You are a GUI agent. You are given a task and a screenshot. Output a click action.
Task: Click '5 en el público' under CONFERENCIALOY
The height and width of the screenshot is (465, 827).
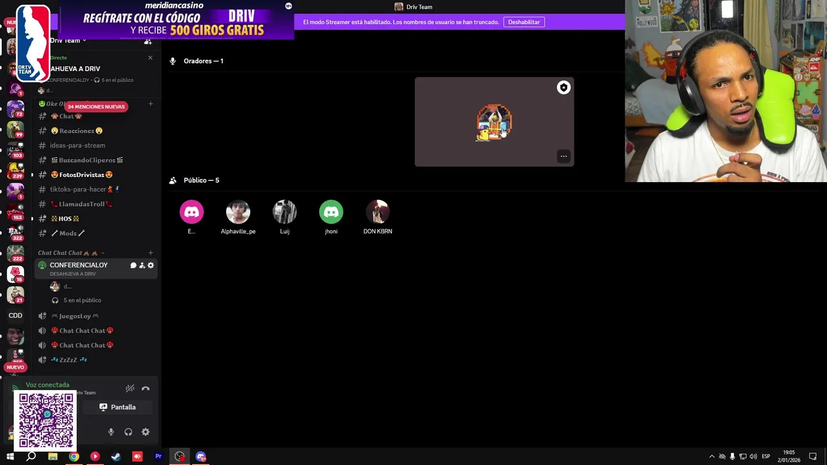82,300
